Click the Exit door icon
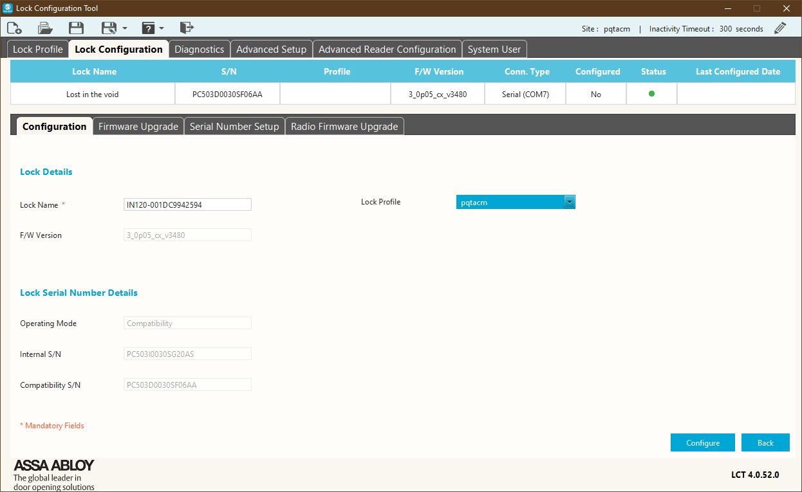The image size is (802, 492). (x=187, y=28)
